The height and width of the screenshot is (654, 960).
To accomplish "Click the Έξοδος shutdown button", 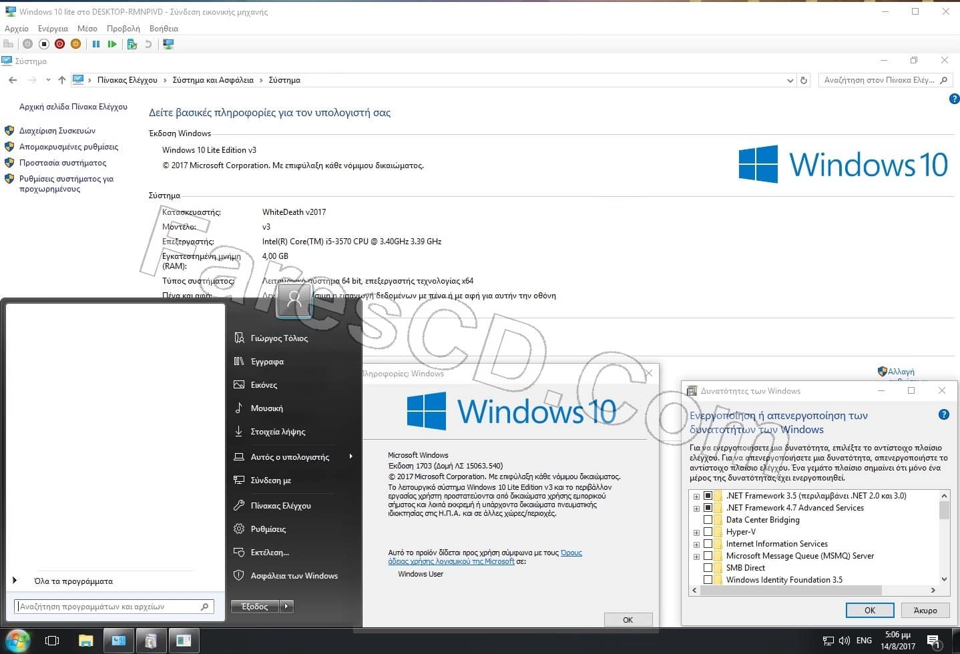I will point(255,607).
